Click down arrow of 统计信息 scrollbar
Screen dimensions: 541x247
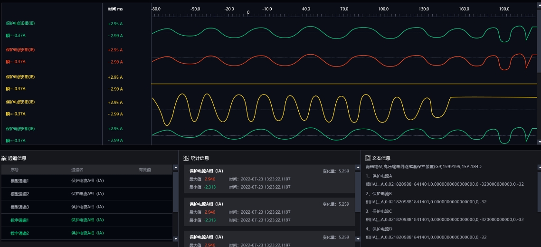(x=358, y=238)
